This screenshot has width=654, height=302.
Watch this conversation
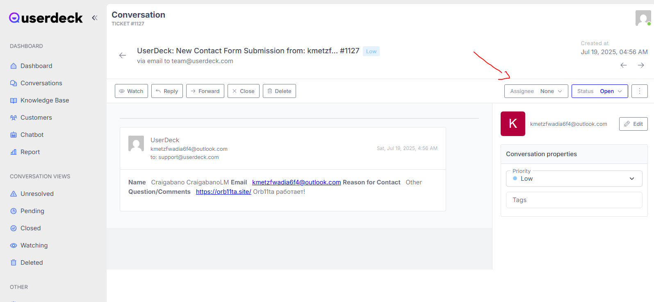click(131, 91)
